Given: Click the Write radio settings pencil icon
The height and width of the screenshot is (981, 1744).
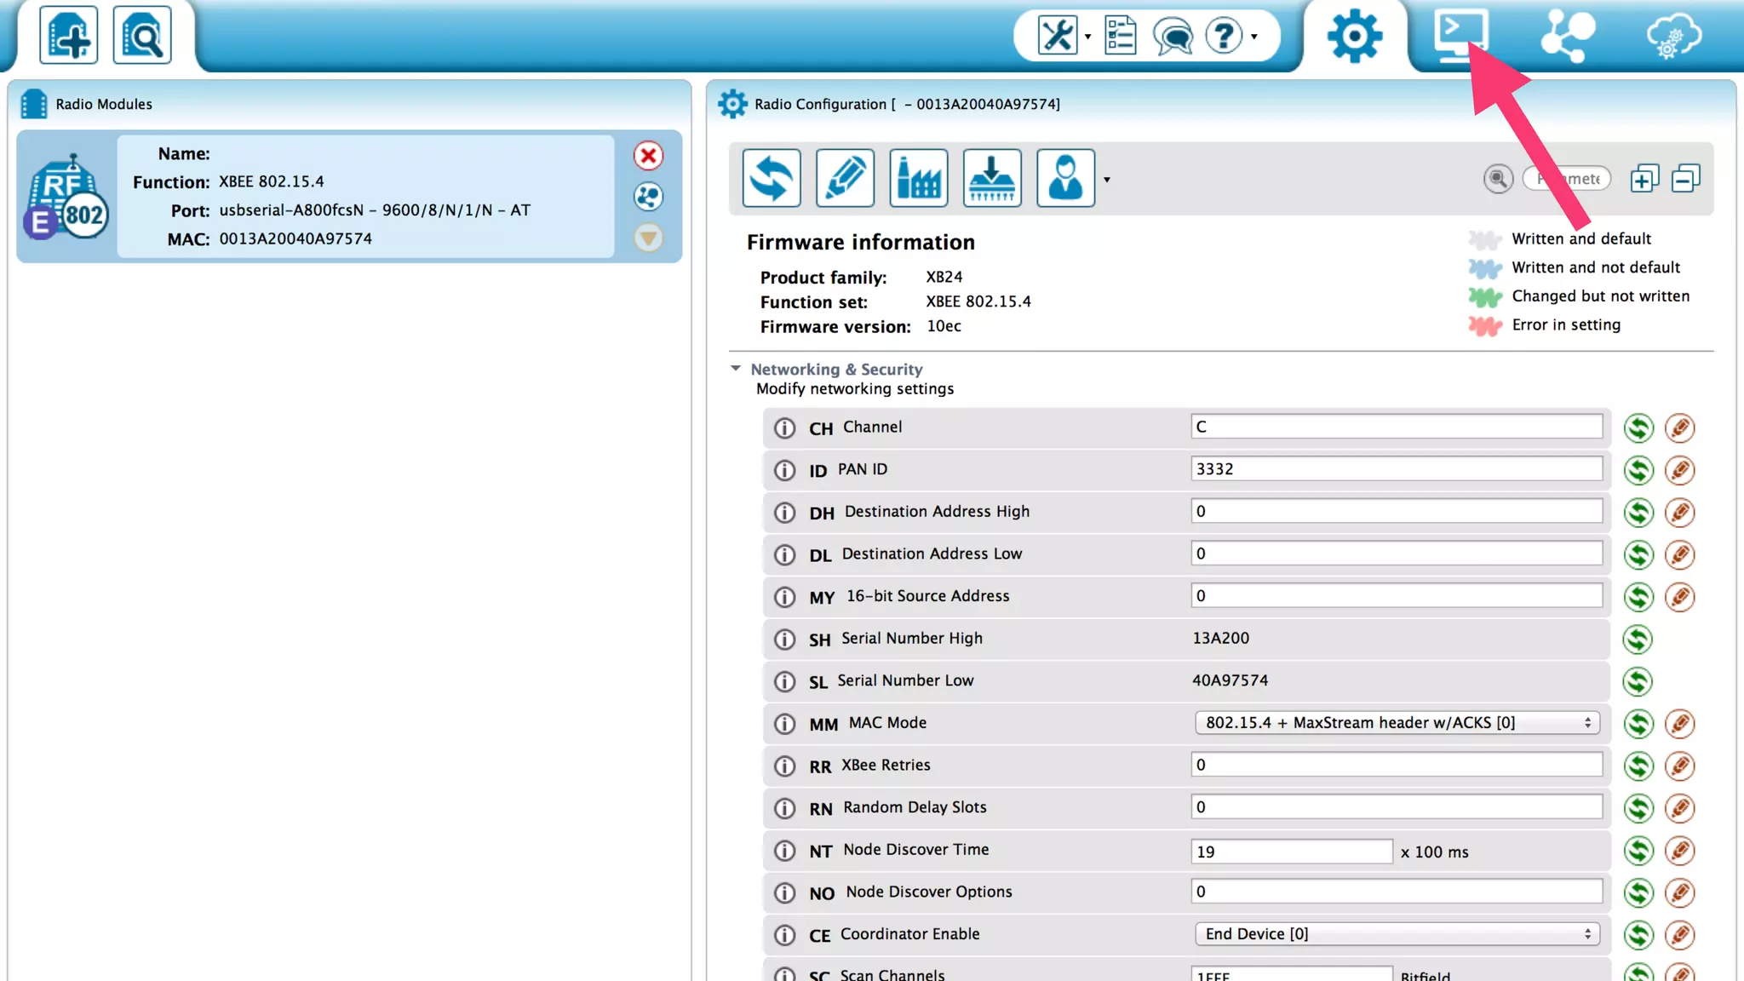Looking at the screenshot, I should pyautogui.click(x=845, y=178).
